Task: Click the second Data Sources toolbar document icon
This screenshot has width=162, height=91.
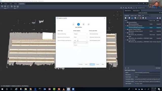Action: [129, 18]
